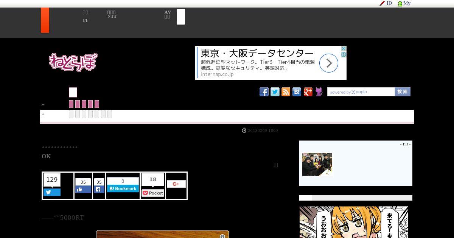This screenshot has height=238, width=454.
Task: Click the clock icon beside the article date
Action: pos(244,130)
